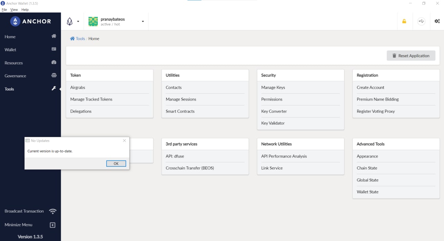Click OK in No Updates dialog
The width and height of the screenshot is (444, 241).
[x=116, y=164]
